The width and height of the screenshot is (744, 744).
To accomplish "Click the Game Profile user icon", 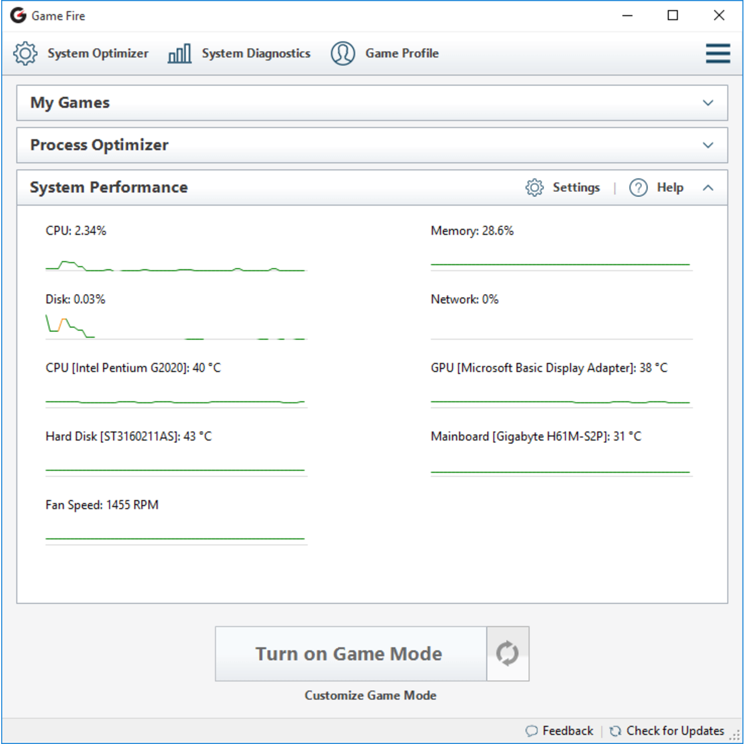I will pyautogui.click(x=343, y=53).
